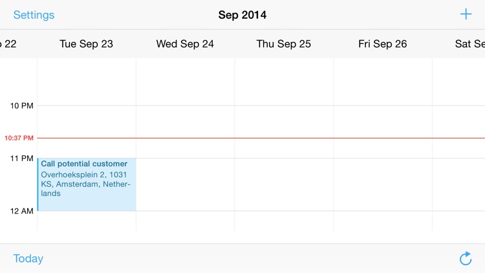Image resolution: width=485 pixels, height=273 pixels.
Task: Tap the 11 PM slot on Wednesday
Action: [x=185, y=184]
